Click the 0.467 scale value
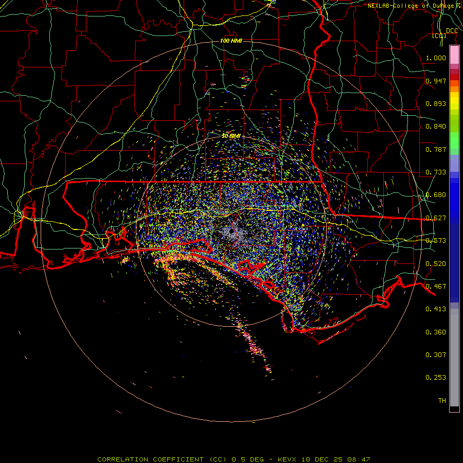Viewport: 463px width, 463px height. tap(436, 287)
